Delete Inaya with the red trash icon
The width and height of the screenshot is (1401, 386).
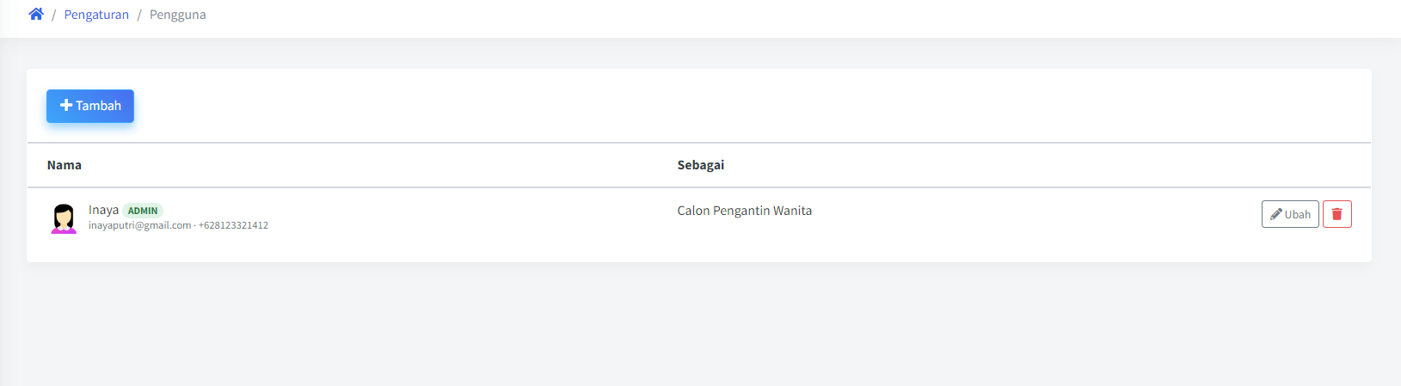[1336, 214]
